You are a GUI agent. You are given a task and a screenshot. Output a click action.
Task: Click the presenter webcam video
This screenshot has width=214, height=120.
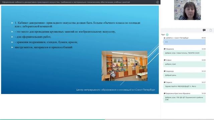click(x=187, y=10)
